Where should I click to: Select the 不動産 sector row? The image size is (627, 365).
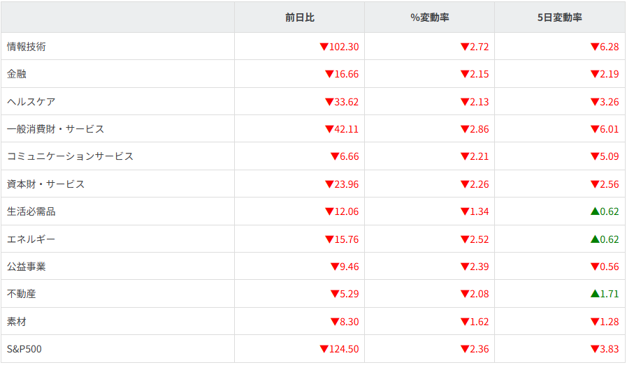pos(22,294)
